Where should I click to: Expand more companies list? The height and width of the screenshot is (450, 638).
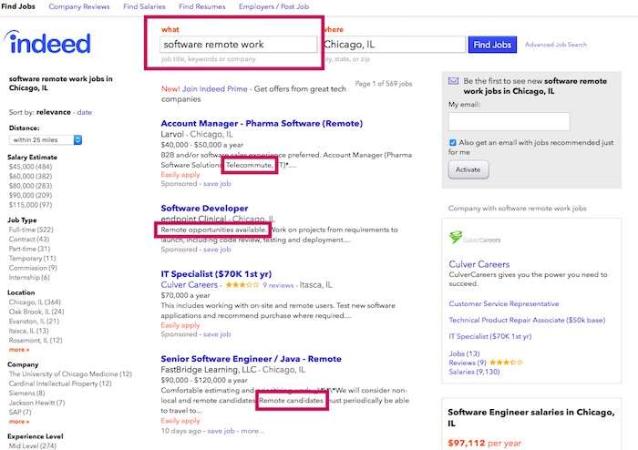pyautogui.click(x=19, y=422)
